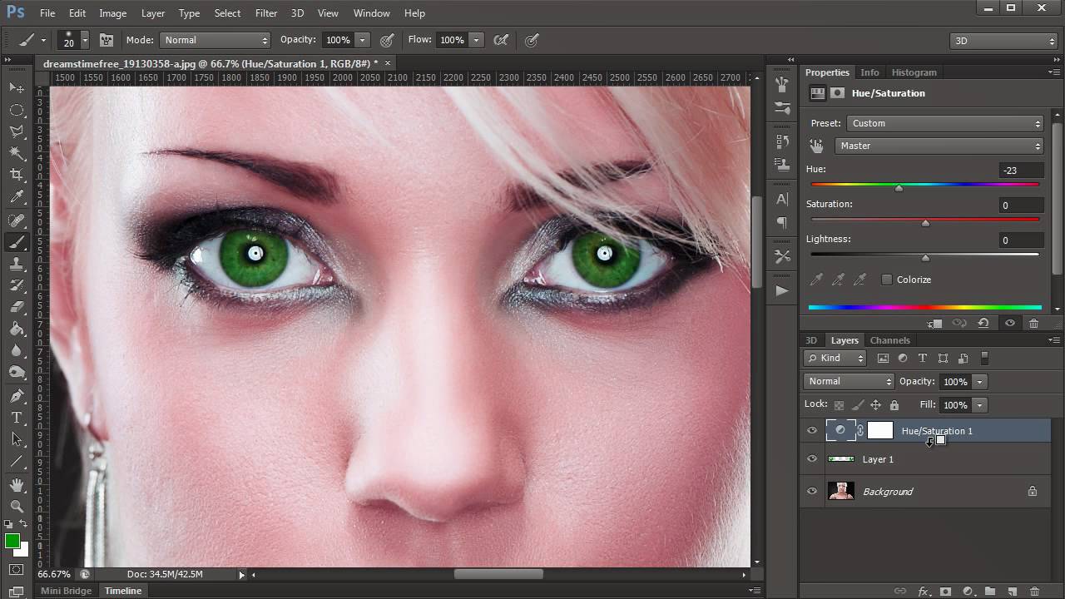Open the layer blend mode dropdown Normal
The width and height of the screenshot is (1065, 599).
pos(849,381)
